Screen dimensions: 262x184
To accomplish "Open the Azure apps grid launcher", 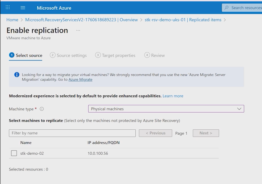I will (8, 8).
